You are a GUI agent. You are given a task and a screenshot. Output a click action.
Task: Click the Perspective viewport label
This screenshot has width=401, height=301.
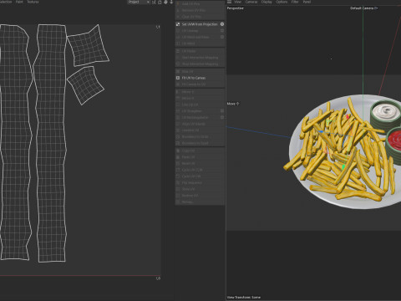click(236, 8)
